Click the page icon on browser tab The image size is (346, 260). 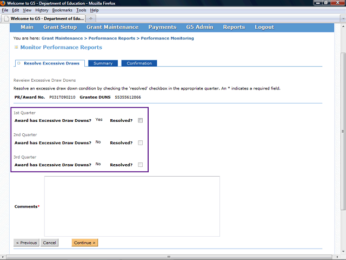pyautogui.click(x=7, y=18)
